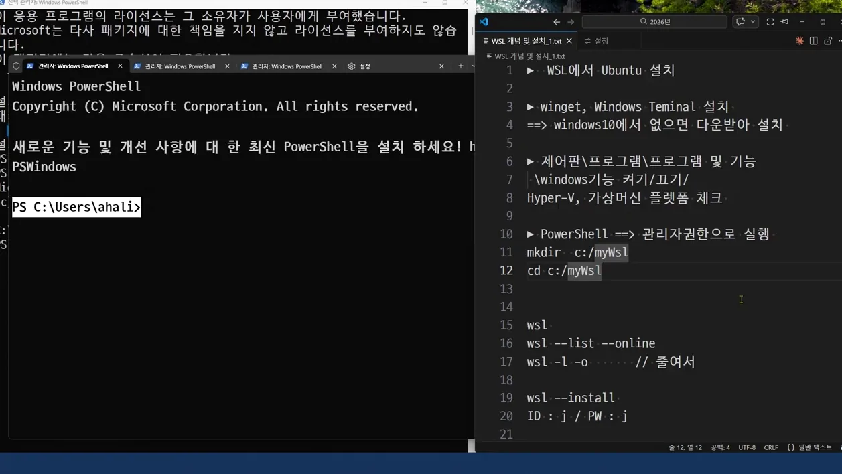The width and height of the screenshot is (842, 474).
Task: Click the Copyright (C) Microsoft Corporation line
Action: pyautogui.click(x=215, y=106)
